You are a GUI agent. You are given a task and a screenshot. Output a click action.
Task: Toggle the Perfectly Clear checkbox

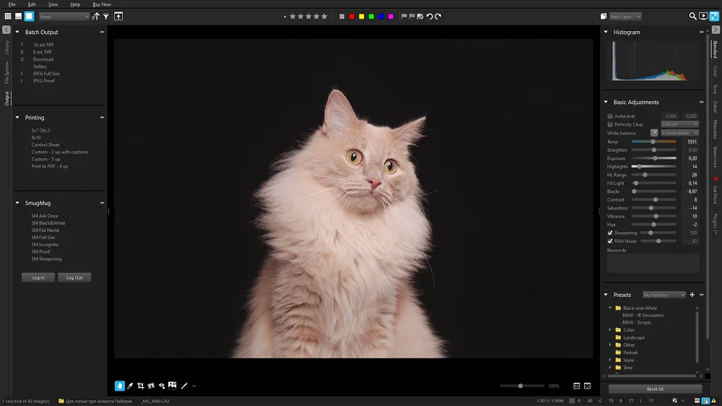610,124
